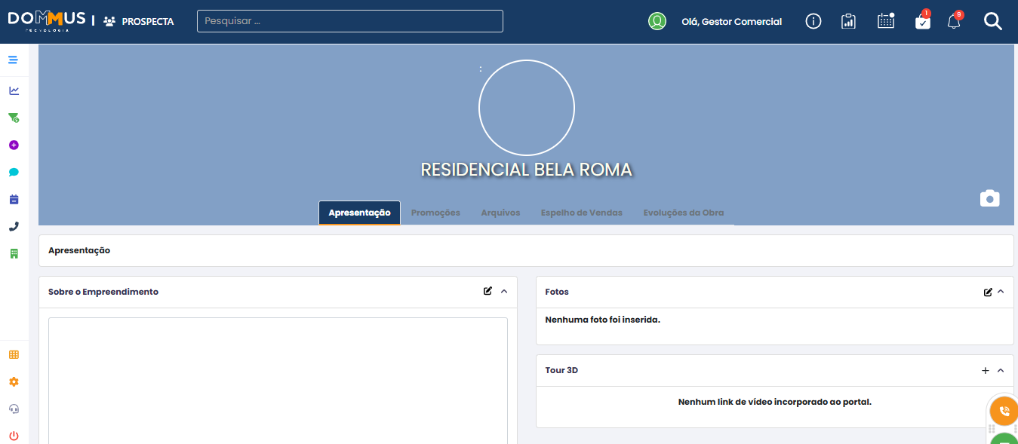Open the orange settings gear icon

tap(14, 381)
